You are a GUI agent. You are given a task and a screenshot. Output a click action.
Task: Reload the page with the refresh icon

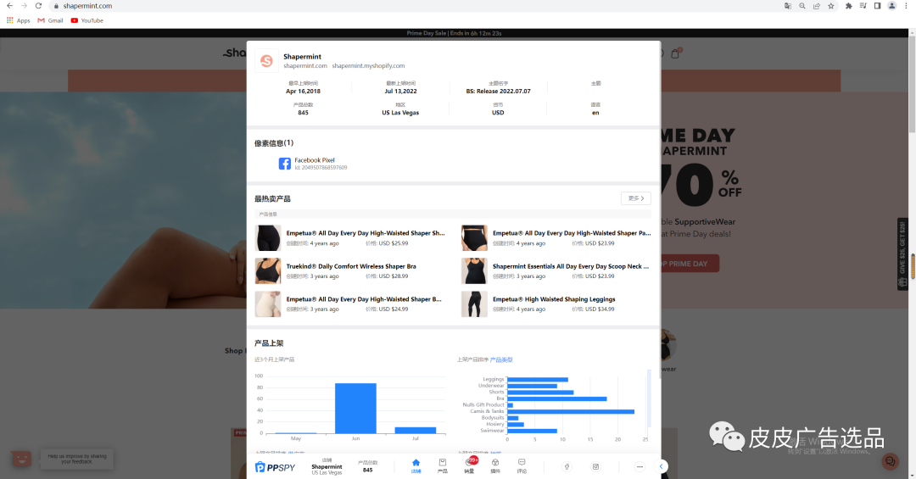[x=38, y=6]
